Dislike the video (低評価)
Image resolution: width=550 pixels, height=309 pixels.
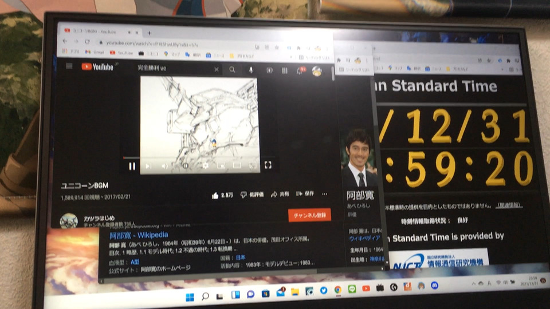pyautogui.click(x=252, y=195)
